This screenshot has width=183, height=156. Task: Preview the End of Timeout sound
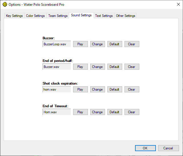[x=80, y=112]
